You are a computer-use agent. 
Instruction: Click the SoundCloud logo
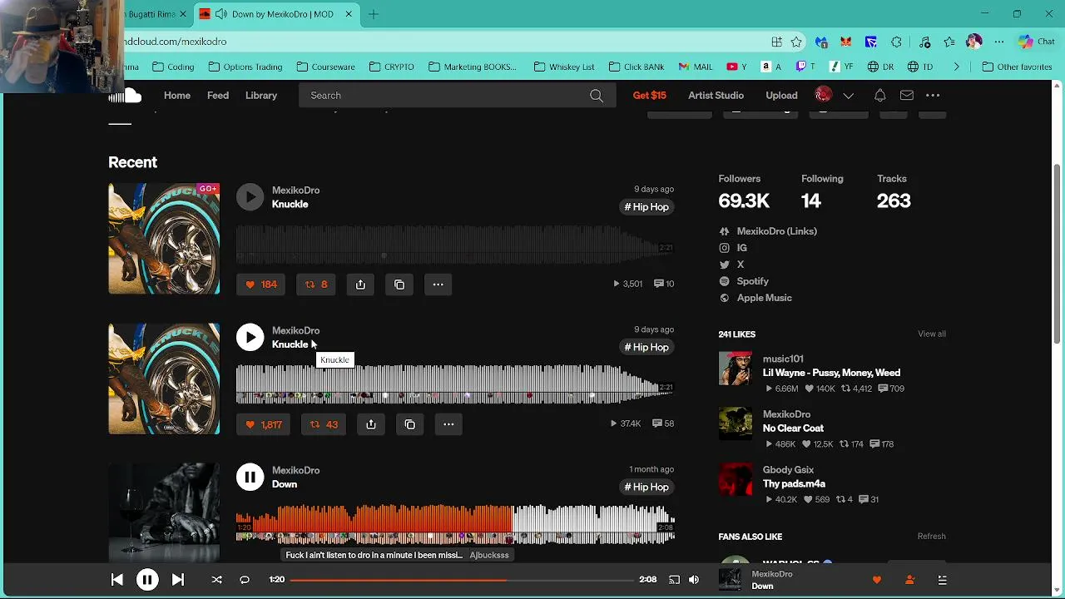[x=125, y=96]
